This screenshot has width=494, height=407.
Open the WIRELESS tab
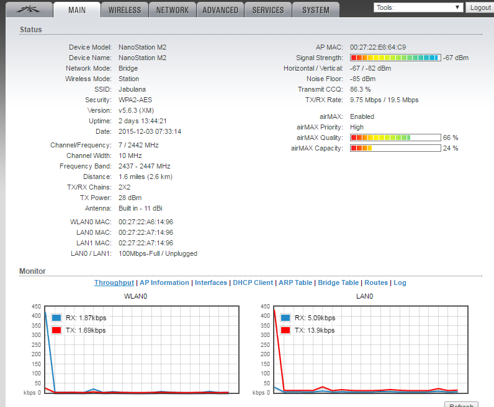tap(125, 10)
